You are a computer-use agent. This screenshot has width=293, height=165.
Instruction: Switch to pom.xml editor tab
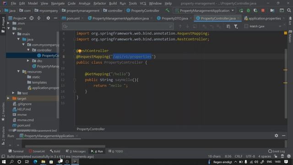tap(72, 18)
